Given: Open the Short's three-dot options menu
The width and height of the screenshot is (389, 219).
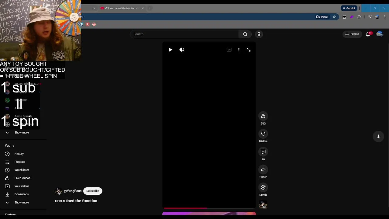Looking at the screenshot, I should click(x=239, y=50).
